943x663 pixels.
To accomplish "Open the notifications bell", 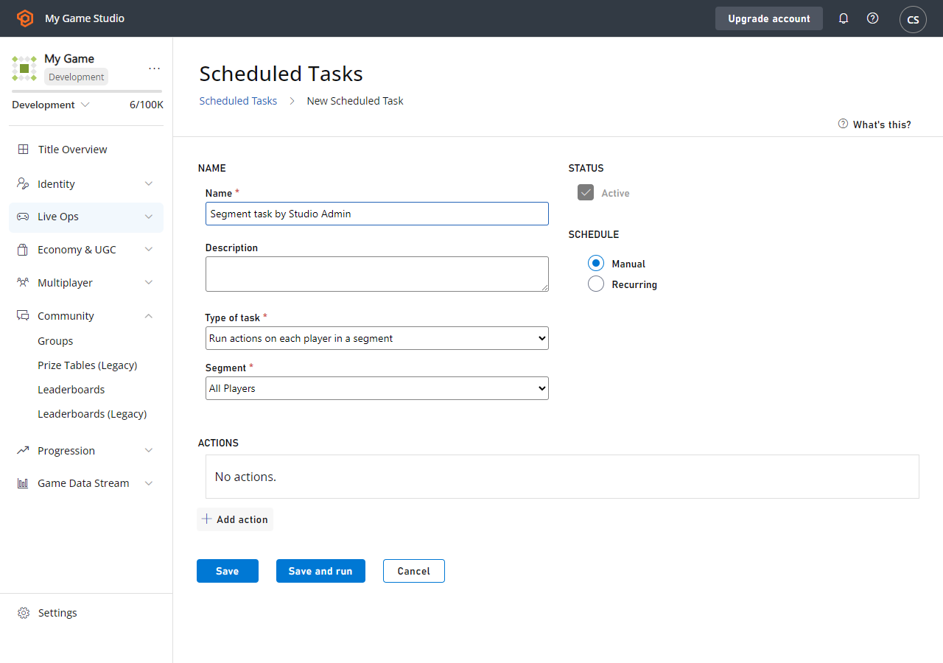I will pyautogui.click(x=844, y=18).
